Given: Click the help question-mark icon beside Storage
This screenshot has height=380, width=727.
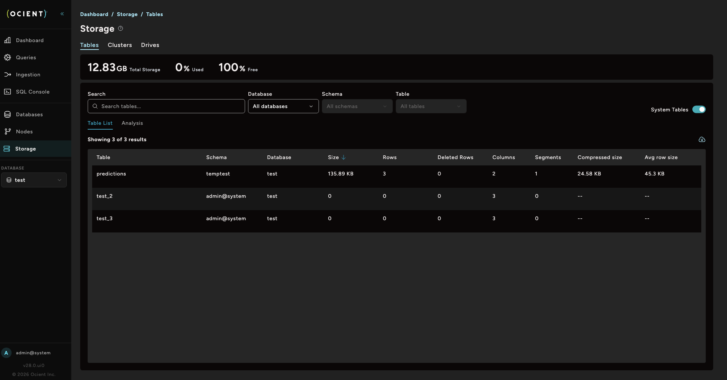Looking at the screenshot, I should tap(120, 28).
